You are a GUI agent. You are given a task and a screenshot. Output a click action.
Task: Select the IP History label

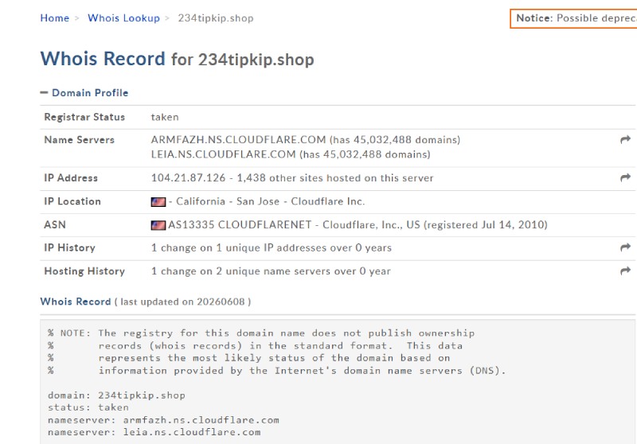69,247
